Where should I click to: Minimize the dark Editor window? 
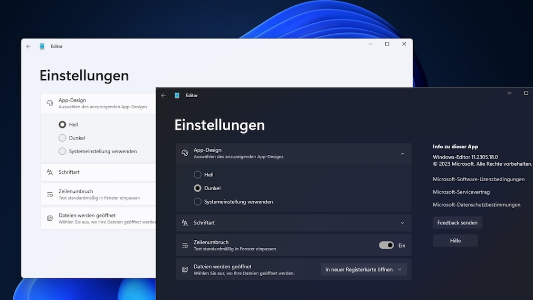tap(509, 93)
